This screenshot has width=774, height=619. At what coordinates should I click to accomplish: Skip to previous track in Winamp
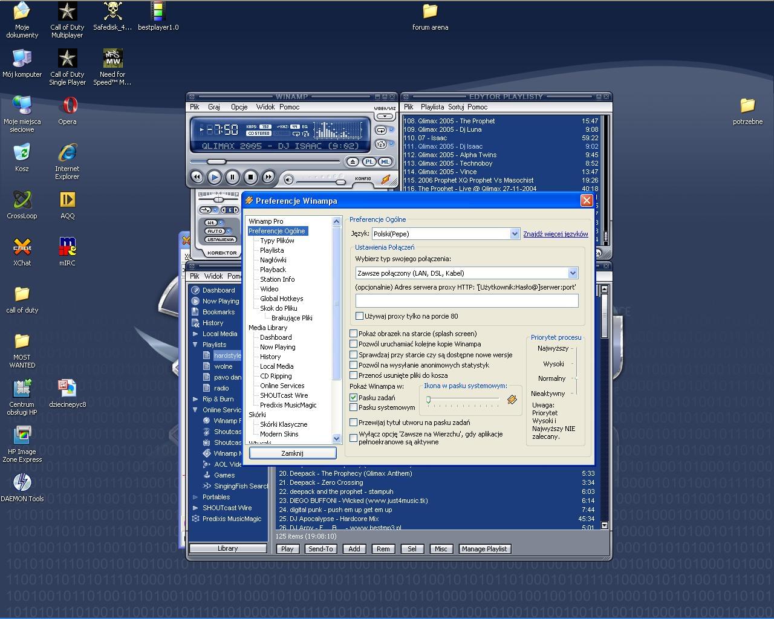pos(197,177)
